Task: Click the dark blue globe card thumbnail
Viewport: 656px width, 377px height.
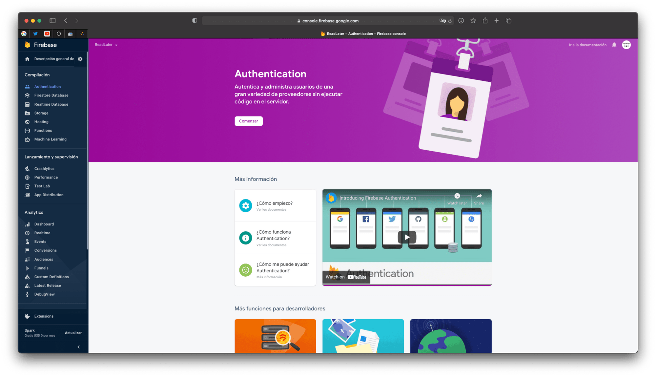Action: (451, 336)
